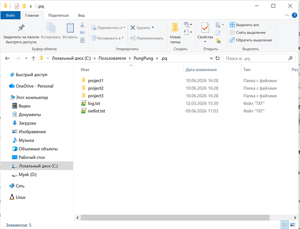Select the netlist.txt file icon

click(83, 111)
